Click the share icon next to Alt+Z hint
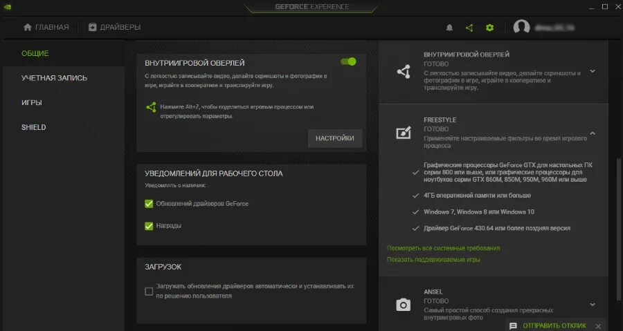The width and height of the screenshot is (623, 331). tap(151, 107)
